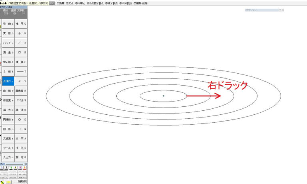
Task: Choose ③円中心 in the top option bar
Action: tap(81, 3)
